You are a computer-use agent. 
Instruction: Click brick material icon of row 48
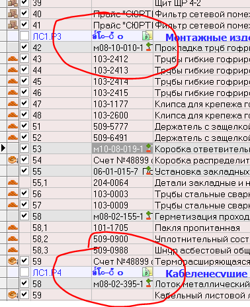pyautogui.click(x=13, y=115)
